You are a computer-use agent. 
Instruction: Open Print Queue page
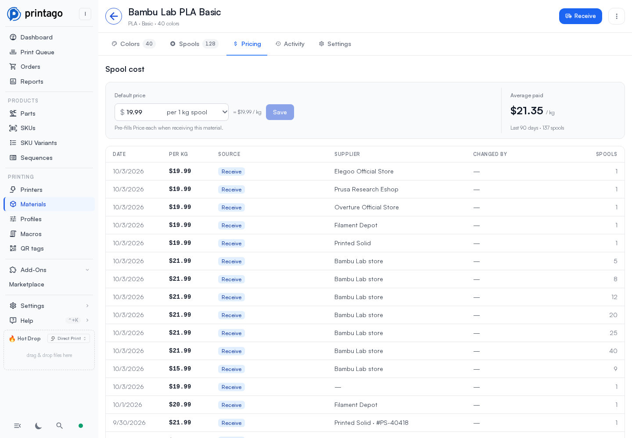tap(49, 52)
